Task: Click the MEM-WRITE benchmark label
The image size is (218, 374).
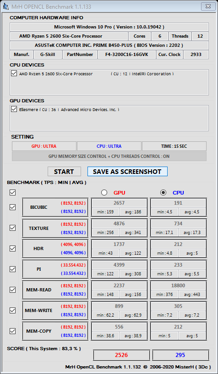Action: 39,311
